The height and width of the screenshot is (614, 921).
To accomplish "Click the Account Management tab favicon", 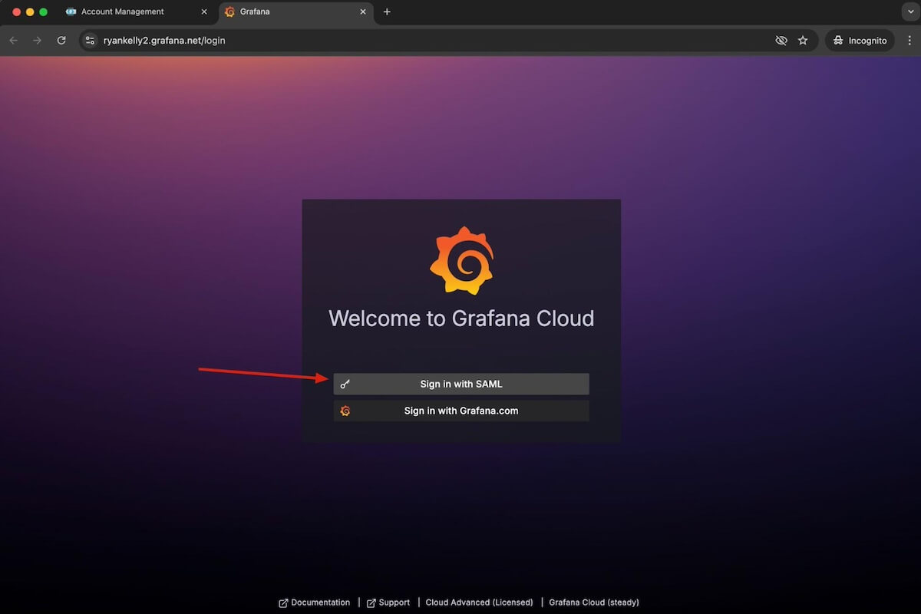I will (x=71, y=12).
